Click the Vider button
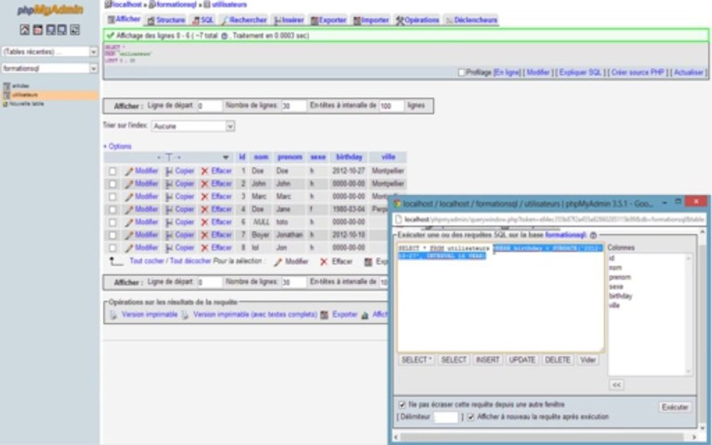This screenshot has width=712, height=445. coord(588,360)
